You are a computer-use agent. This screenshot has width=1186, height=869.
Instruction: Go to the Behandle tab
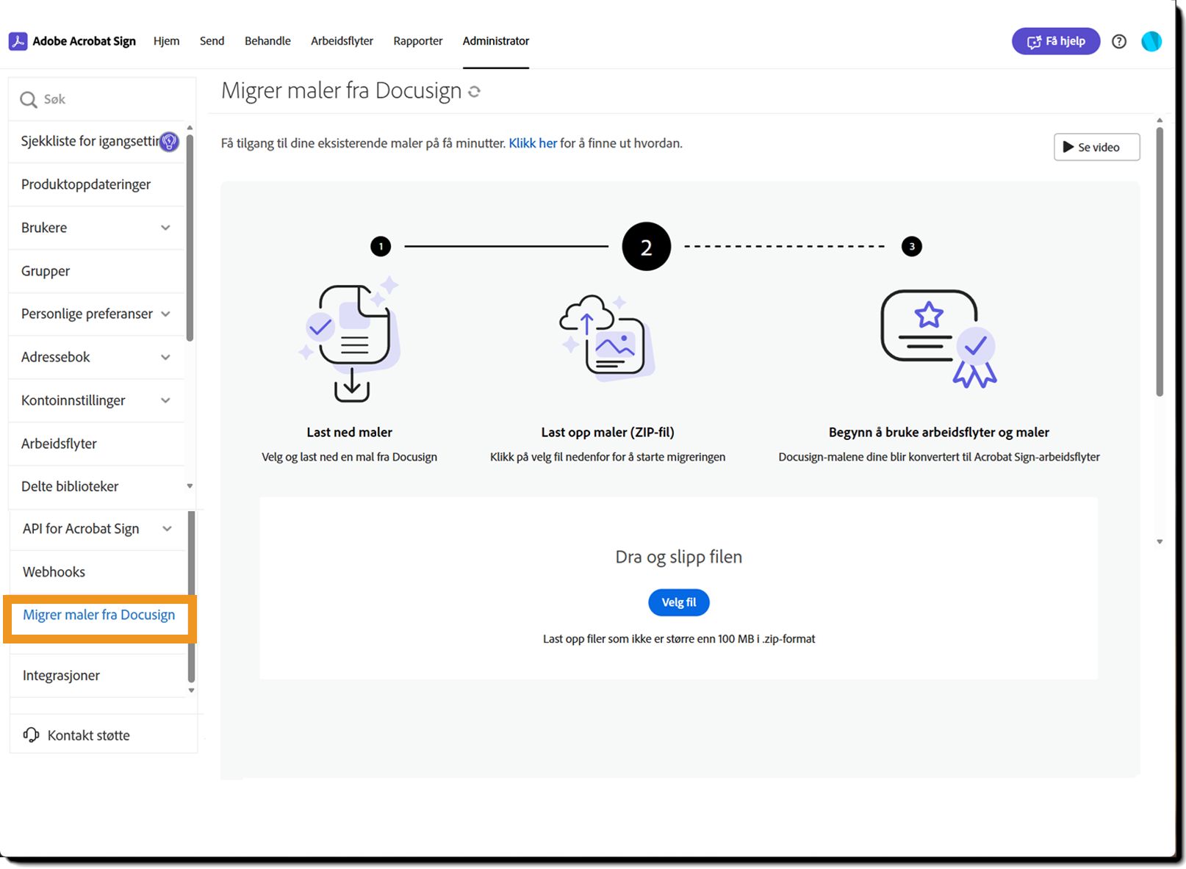point(267,41)
